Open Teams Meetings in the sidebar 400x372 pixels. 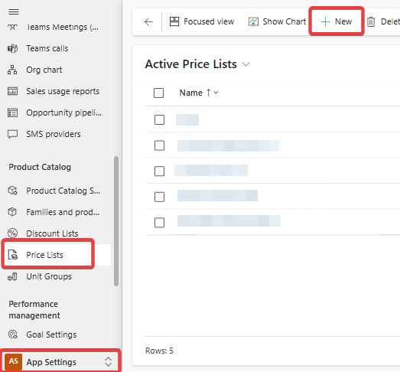[x=62, y=27]
